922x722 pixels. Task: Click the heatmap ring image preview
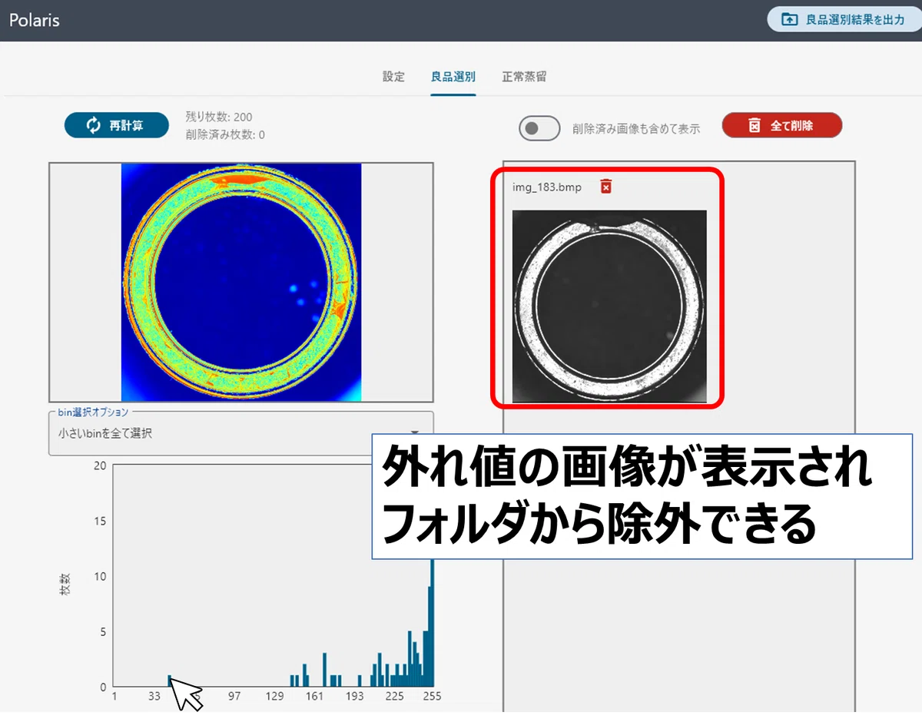click(x=241, y=282)
